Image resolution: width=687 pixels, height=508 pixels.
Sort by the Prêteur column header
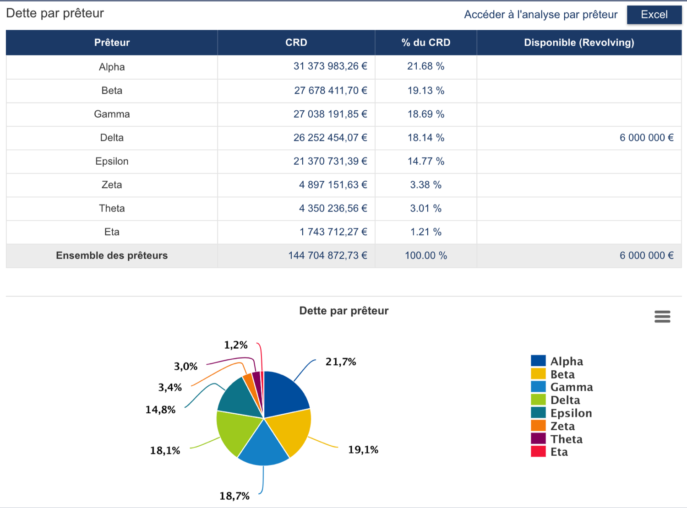[112, 43]
